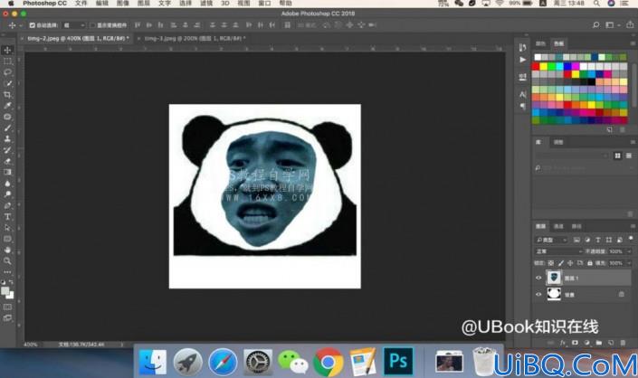Screen dimensions: 638x378
Task: Open the Fill value dropdown arrow
Action: pyautogui.click(x=629, y=263)
